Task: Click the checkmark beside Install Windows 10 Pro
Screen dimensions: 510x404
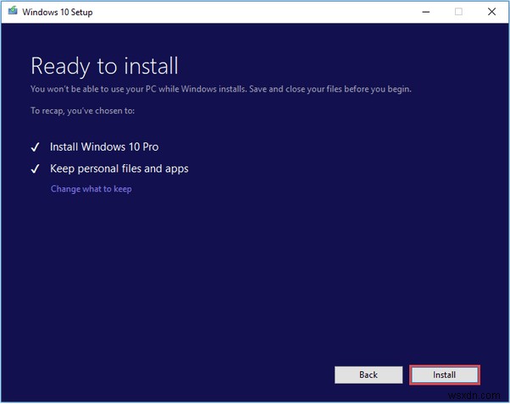Action: pyautogui.click(x=35, y=147)
